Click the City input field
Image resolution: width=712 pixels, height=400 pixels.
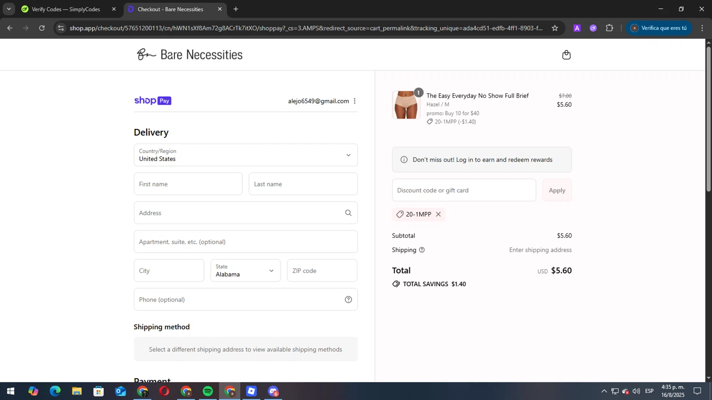tap(169, 271)
